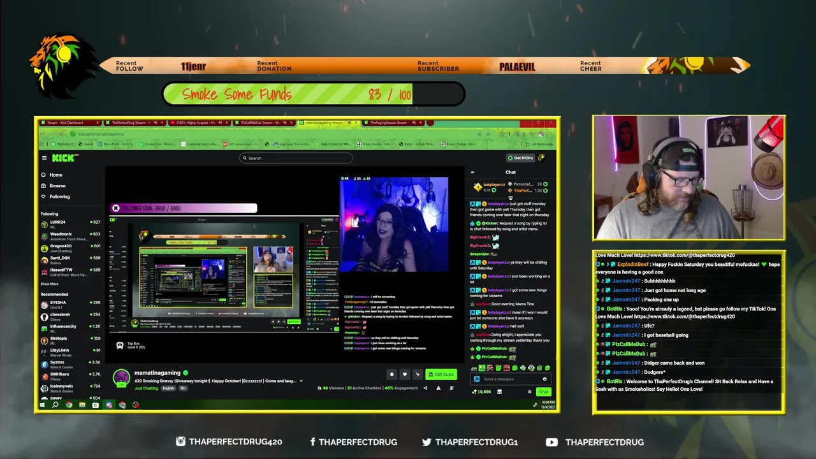Open Santi_DGK channel in sidebar
This screenshot has width=816, height=459.
pyautogui.click(x=71, y=259)
